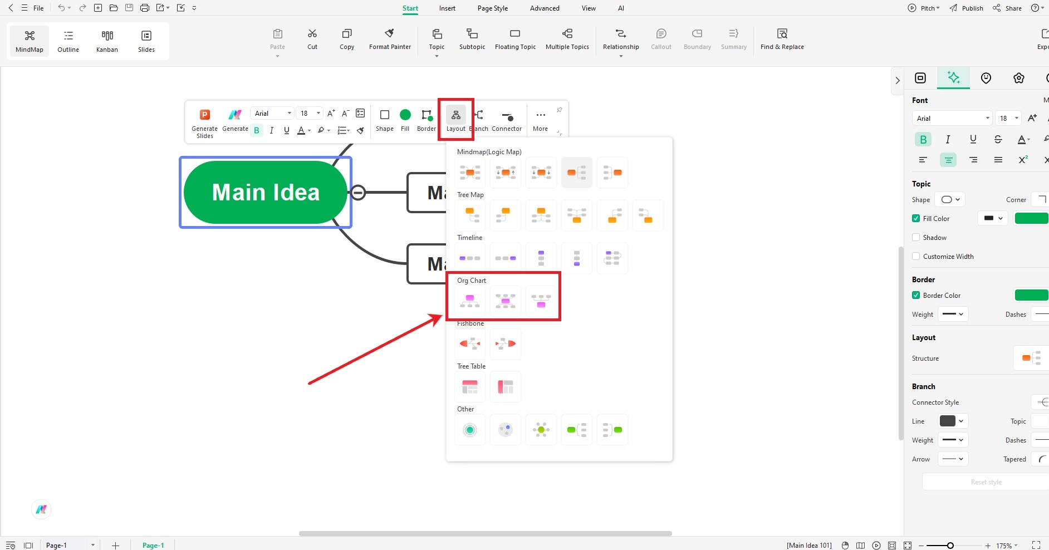The width and height of the screenshot is (1049, 550).
Task: Set center text alignment in right panel
Action: [948, 160]
